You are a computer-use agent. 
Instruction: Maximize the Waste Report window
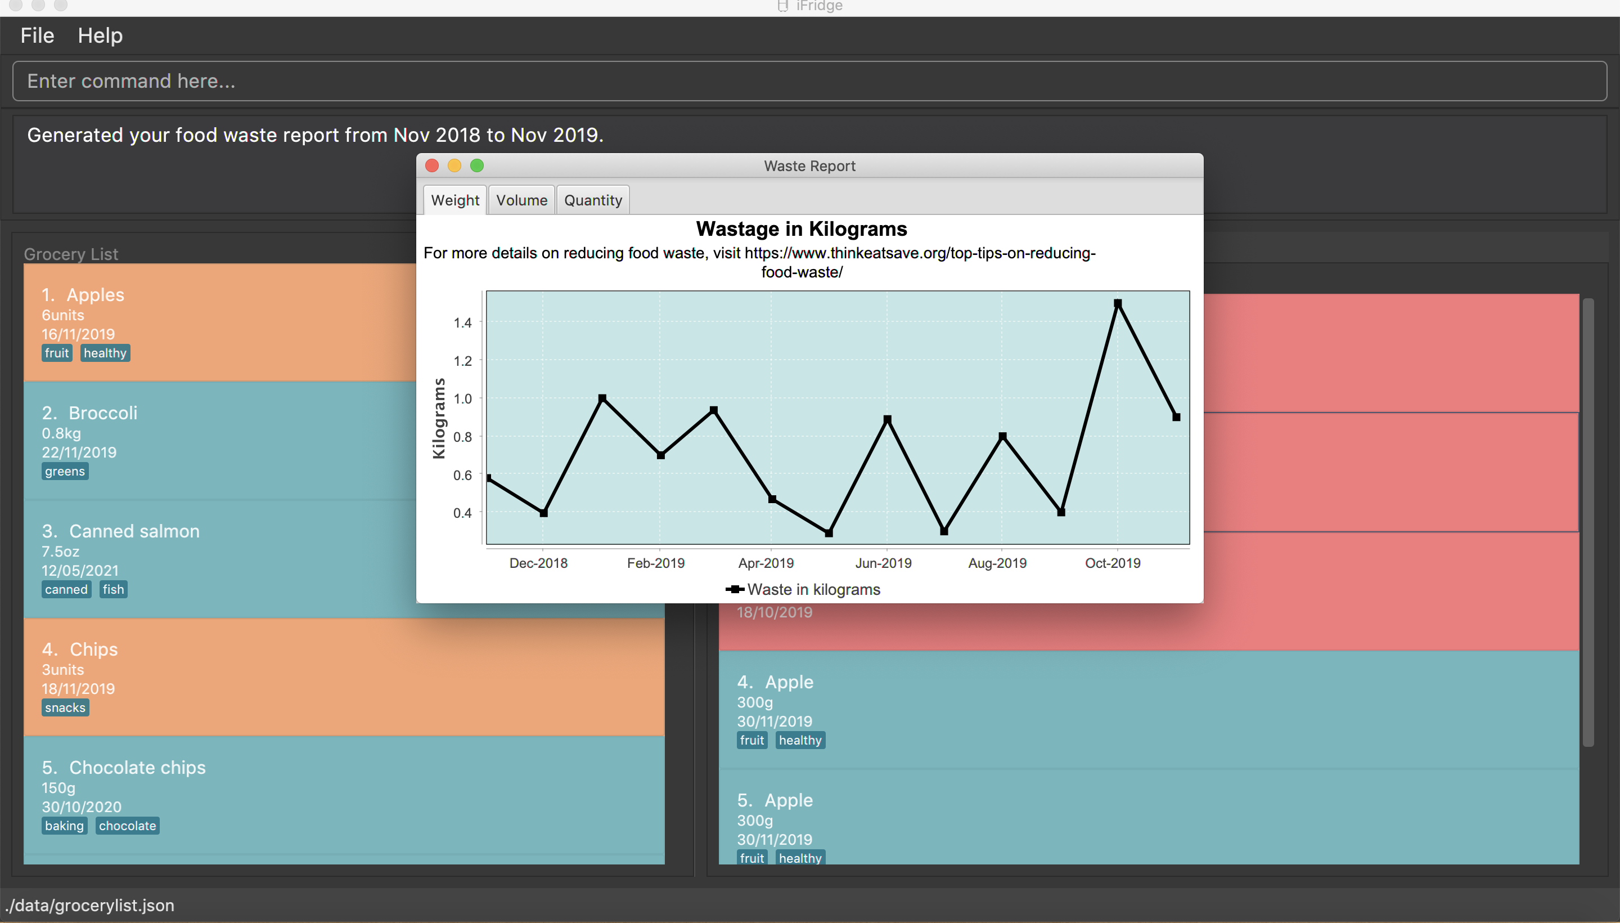[x=477, y=166]
